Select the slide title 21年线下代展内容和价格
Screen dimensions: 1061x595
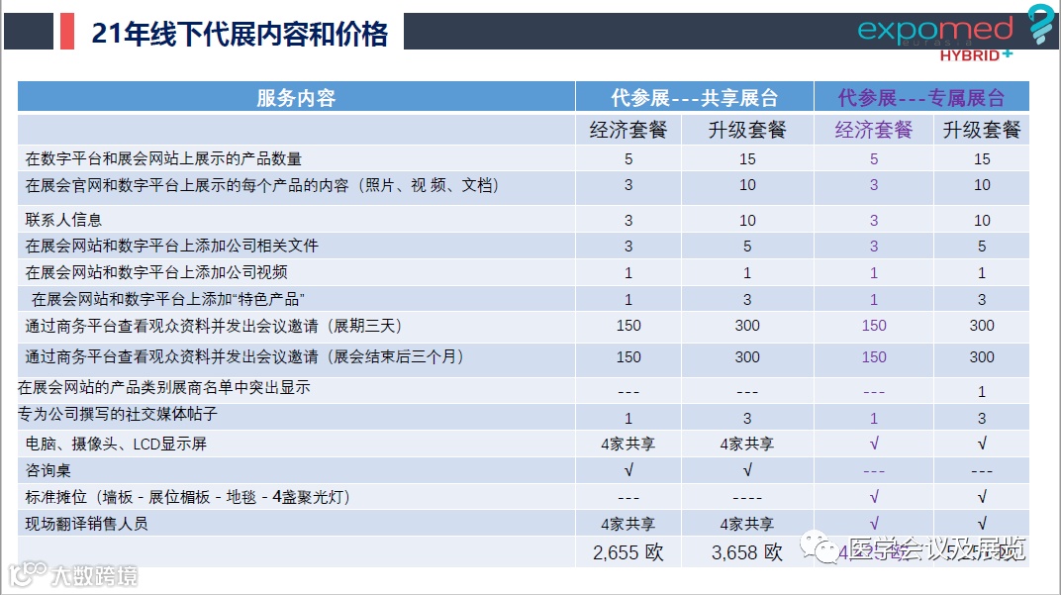(x=240, y=34)
